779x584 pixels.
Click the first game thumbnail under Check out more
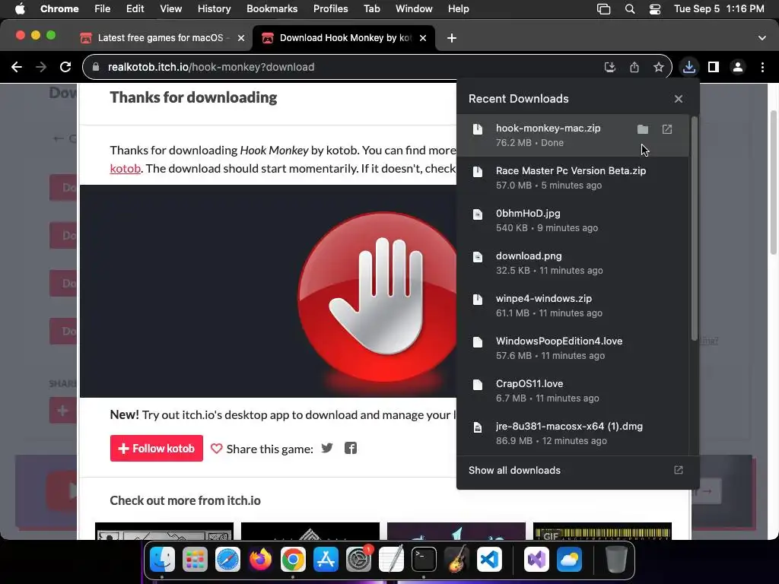tap(164, 531)
